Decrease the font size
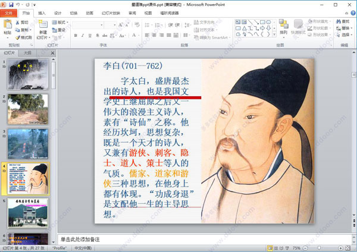The image size is (357, 252). click(127, 25)
